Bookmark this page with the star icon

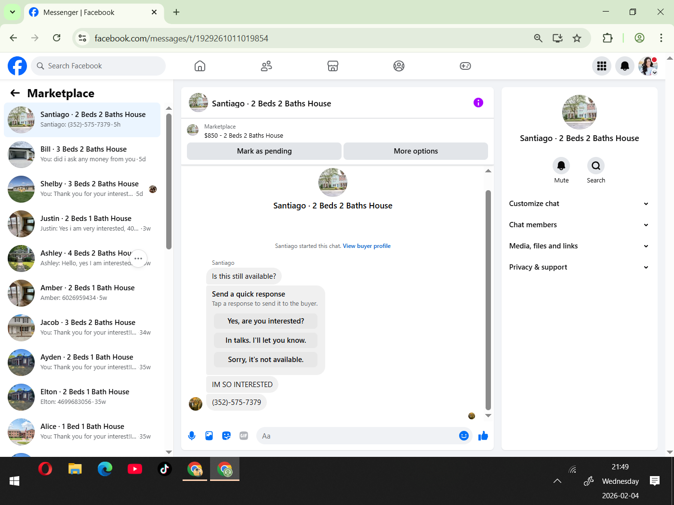(577, 38)
